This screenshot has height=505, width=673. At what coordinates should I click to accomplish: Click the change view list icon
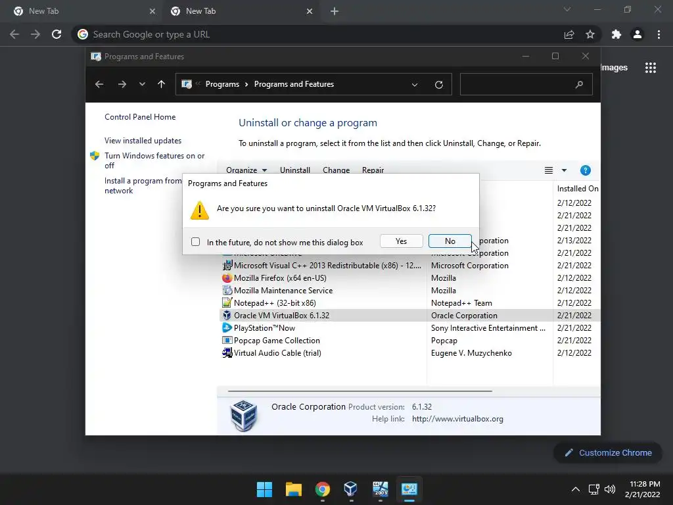coord(549,170)
